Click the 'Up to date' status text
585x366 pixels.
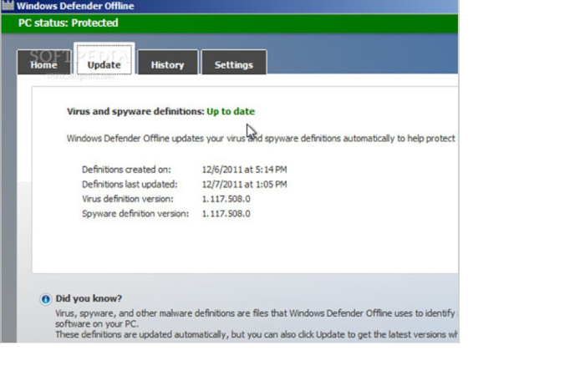(231, 111)
